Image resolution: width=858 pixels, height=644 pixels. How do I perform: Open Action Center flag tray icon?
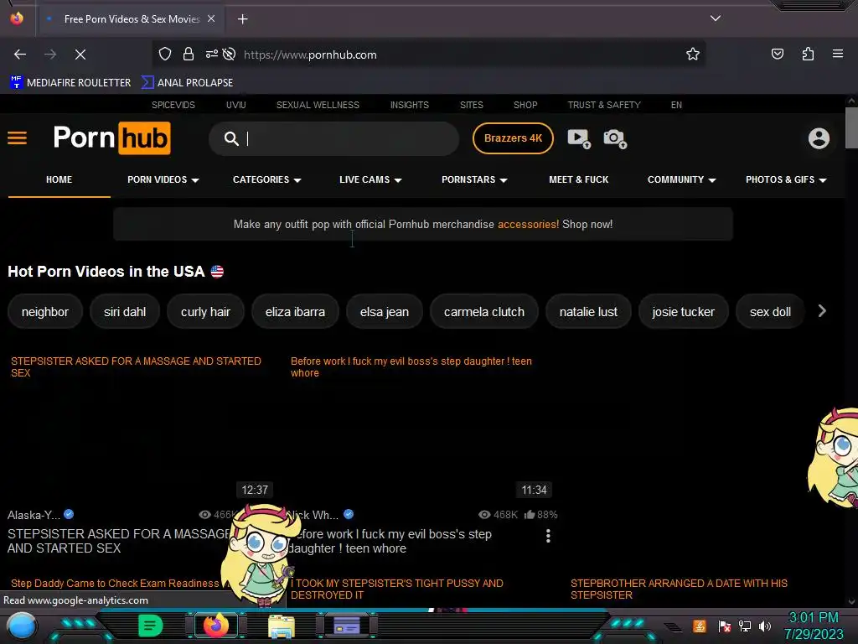point(724,626)
